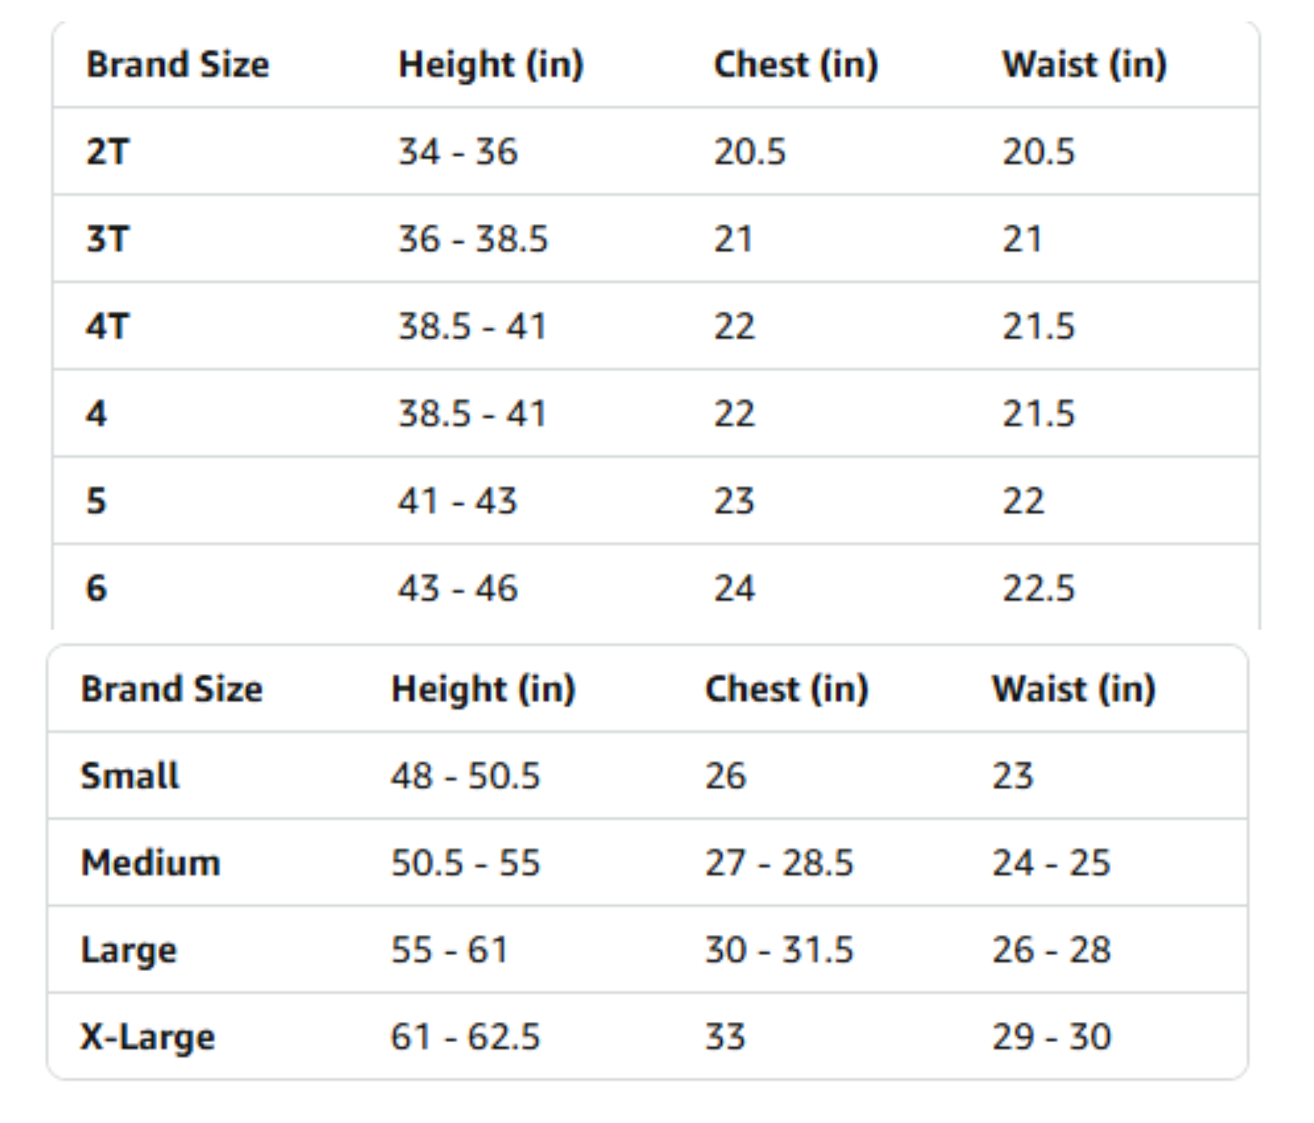Click the 34 - 36 height value

(x=457, y=152)
